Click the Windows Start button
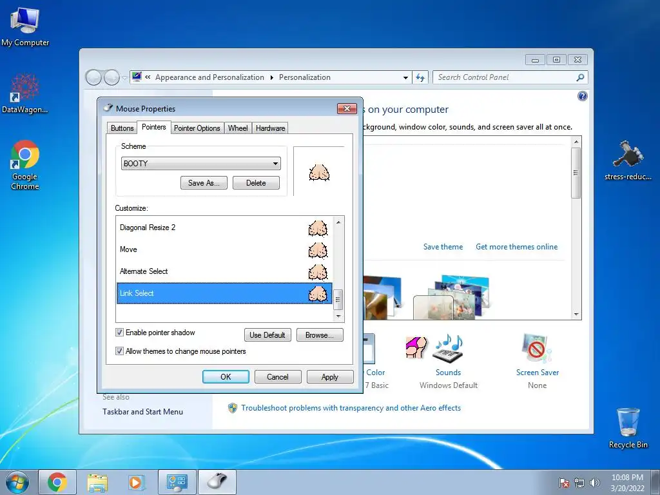The width and height of the screenshot is (660, 495). point(17,482)
